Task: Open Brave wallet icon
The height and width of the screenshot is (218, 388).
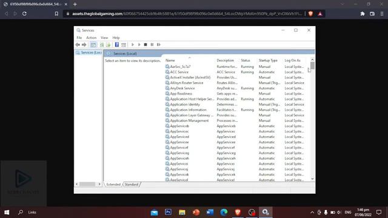Action: coord(372,14)
